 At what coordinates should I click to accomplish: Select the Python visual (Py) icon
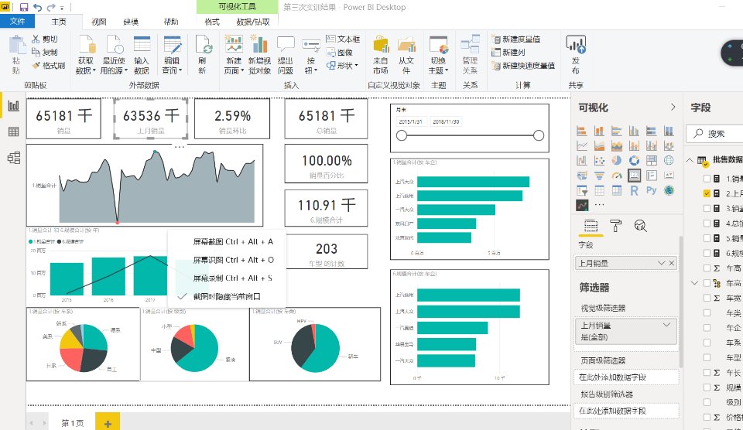tap(651, 189)
